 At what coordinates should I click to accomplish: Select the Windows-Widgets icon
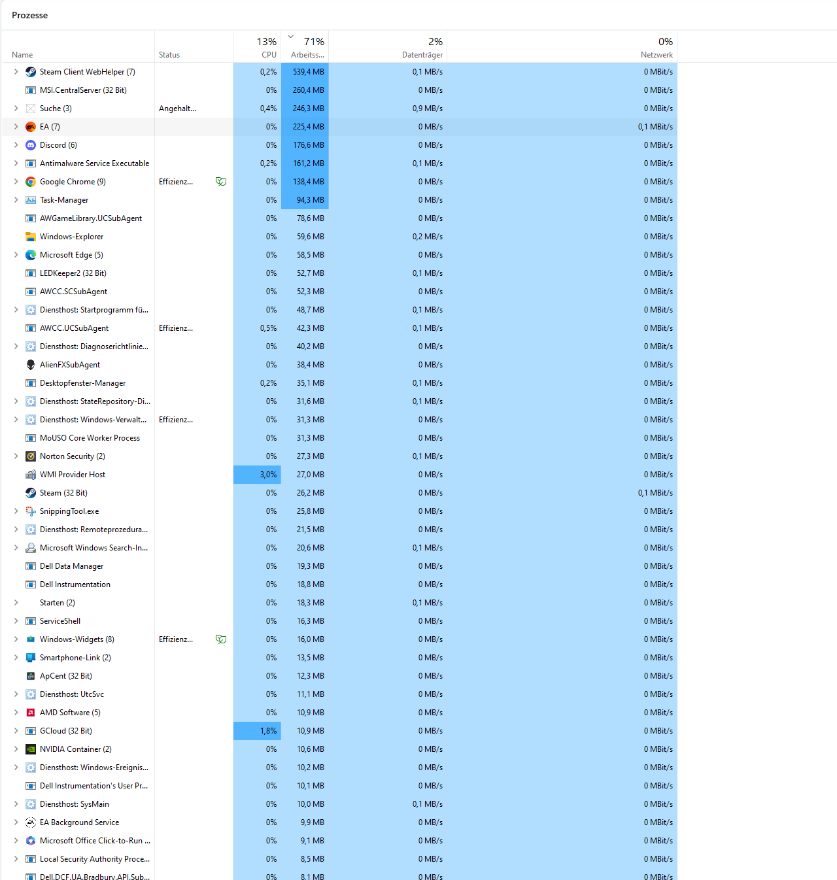[x=31, y=639]
